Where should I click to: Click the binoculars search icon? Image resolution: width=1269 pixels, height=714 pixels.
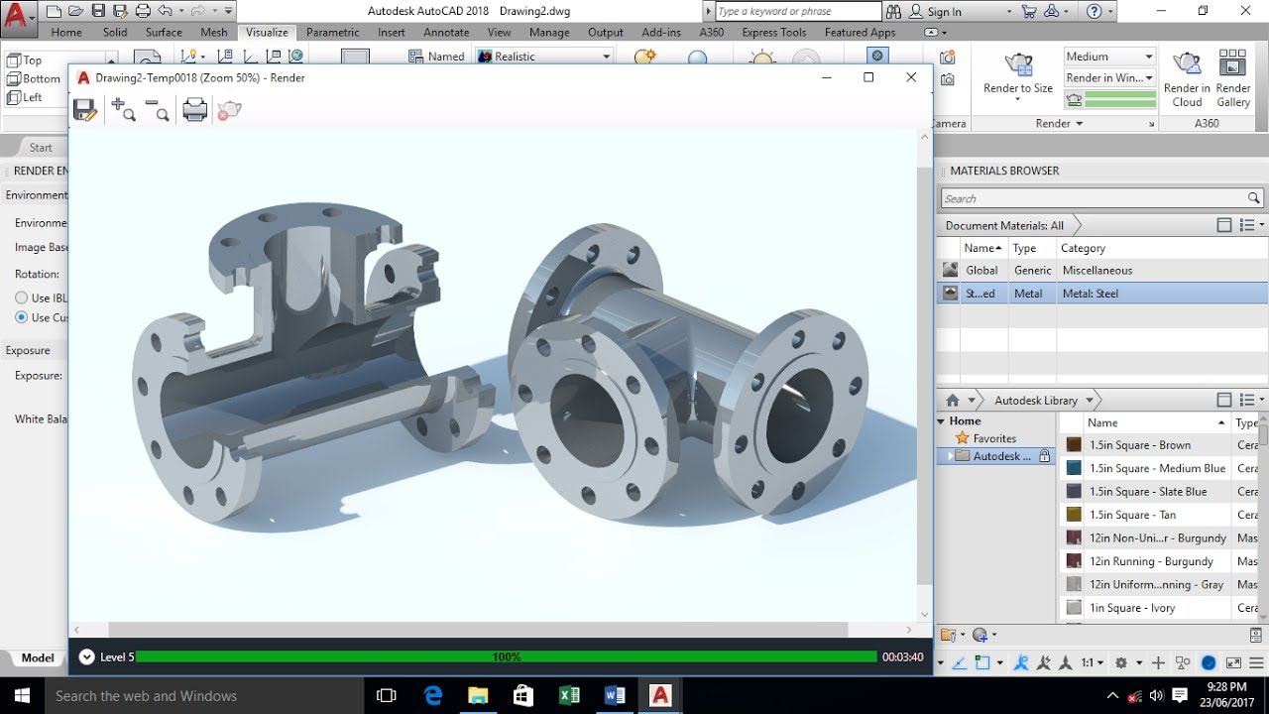[x=893, y=12]
